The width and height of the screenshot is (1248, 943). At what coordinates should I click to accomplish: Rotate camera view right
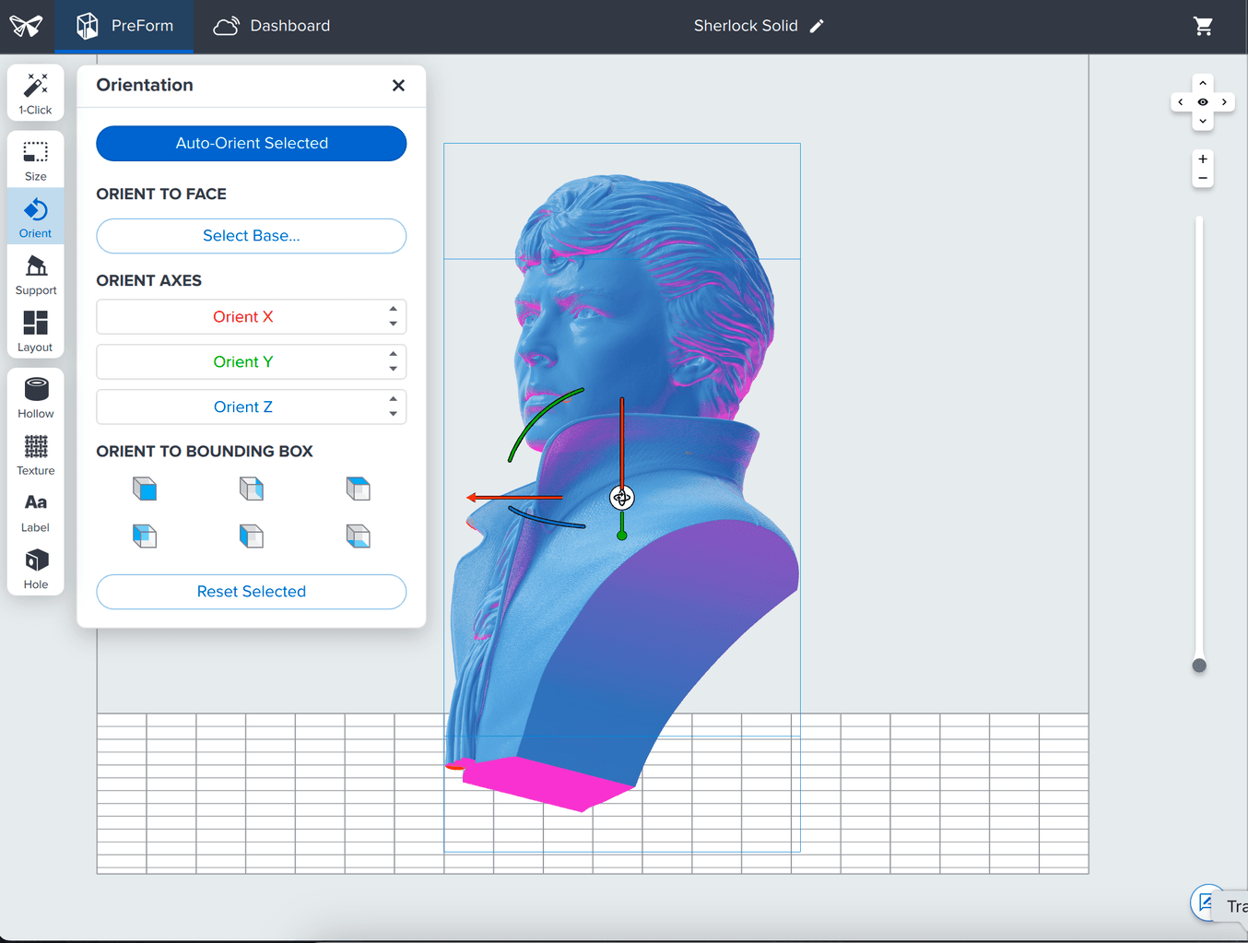[1224, 102]
